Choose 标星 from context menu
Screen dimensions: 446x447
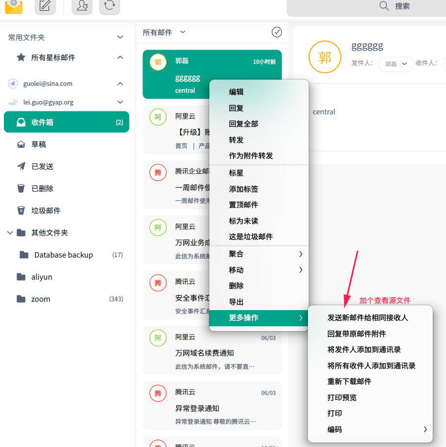coord(259,173)
